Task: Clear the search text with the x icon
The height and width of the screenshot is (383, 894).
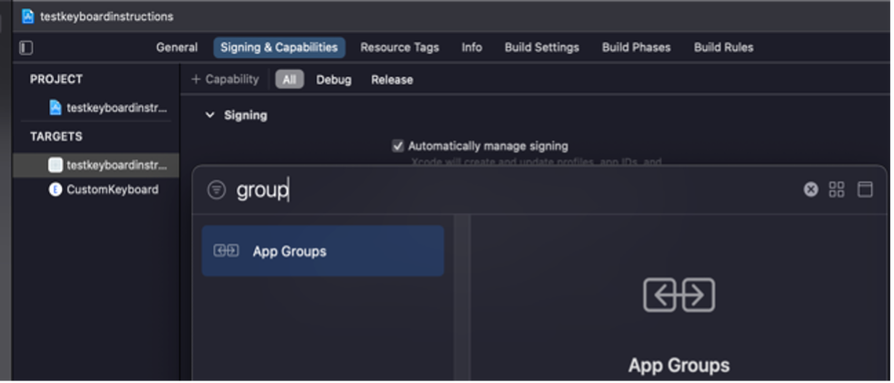Action: 810,189
